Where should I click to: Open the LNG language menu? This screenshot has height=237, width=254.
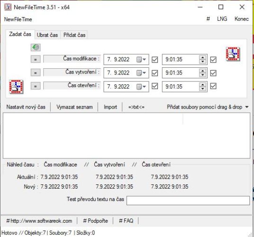pyautogui.click(x=222, y=19)
